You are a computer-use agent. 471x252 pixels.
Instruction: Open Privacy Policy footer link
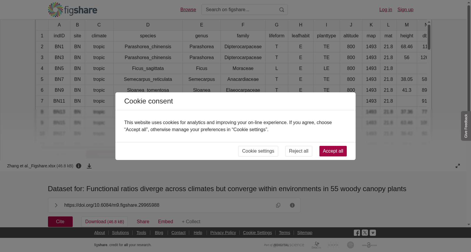[223, 233]
